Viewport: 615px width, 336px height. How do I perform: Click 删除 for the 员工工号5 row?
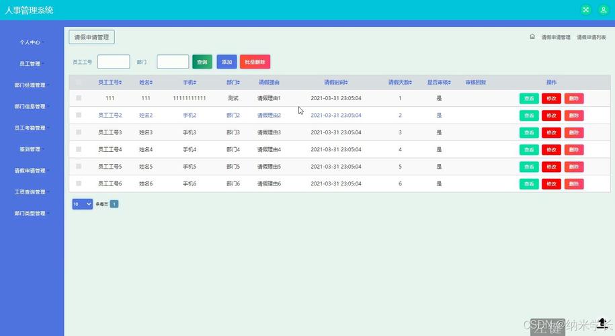tap(574, 167)
